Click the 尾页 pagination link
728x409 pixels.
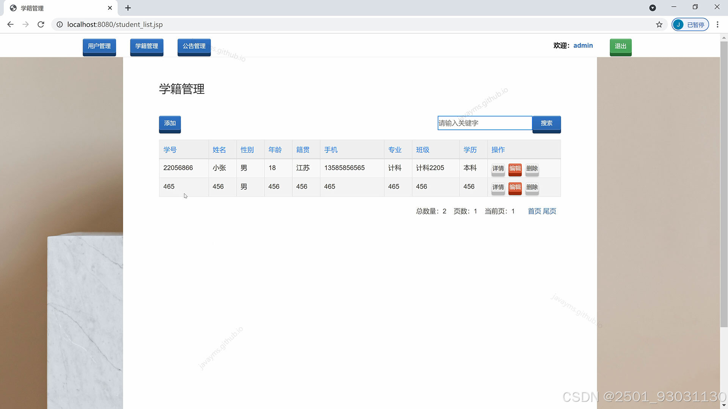(549, 211)
